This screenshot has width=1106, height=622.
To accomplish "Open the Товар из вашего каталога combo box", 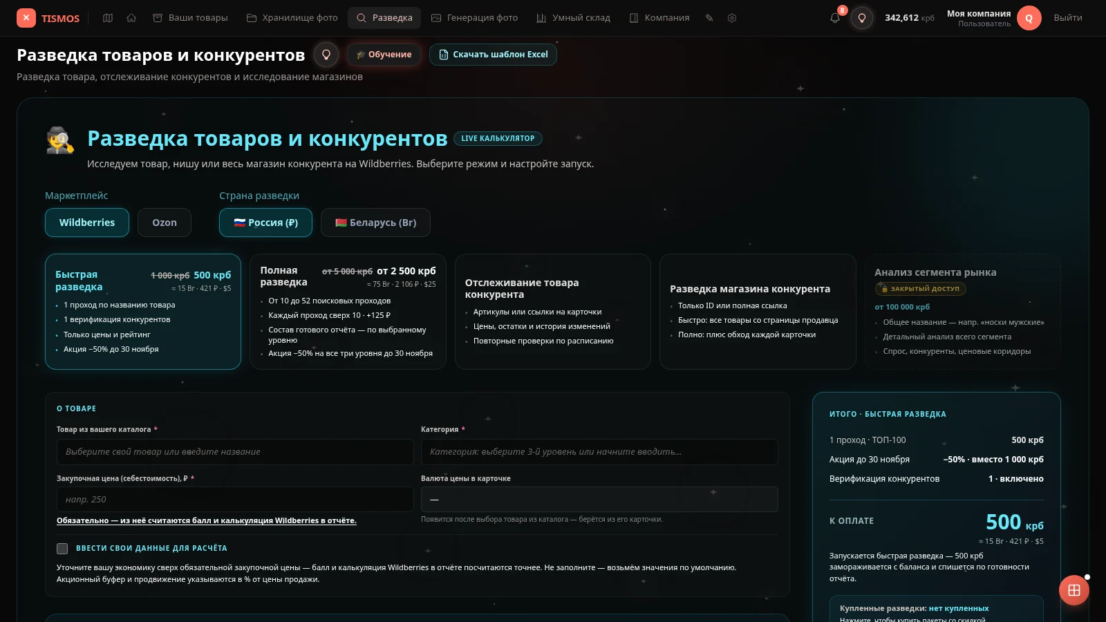I will click(235, 452).
